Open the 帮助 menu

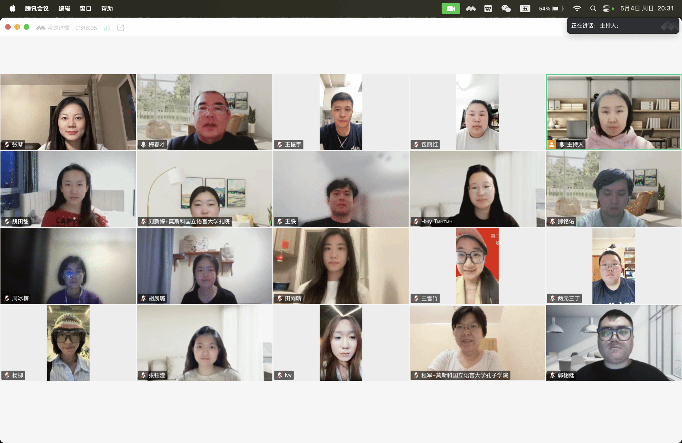pyautogui.click(x=107, y=8)
